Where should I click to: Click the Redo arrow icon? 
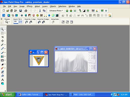click(x=35, y=11)
